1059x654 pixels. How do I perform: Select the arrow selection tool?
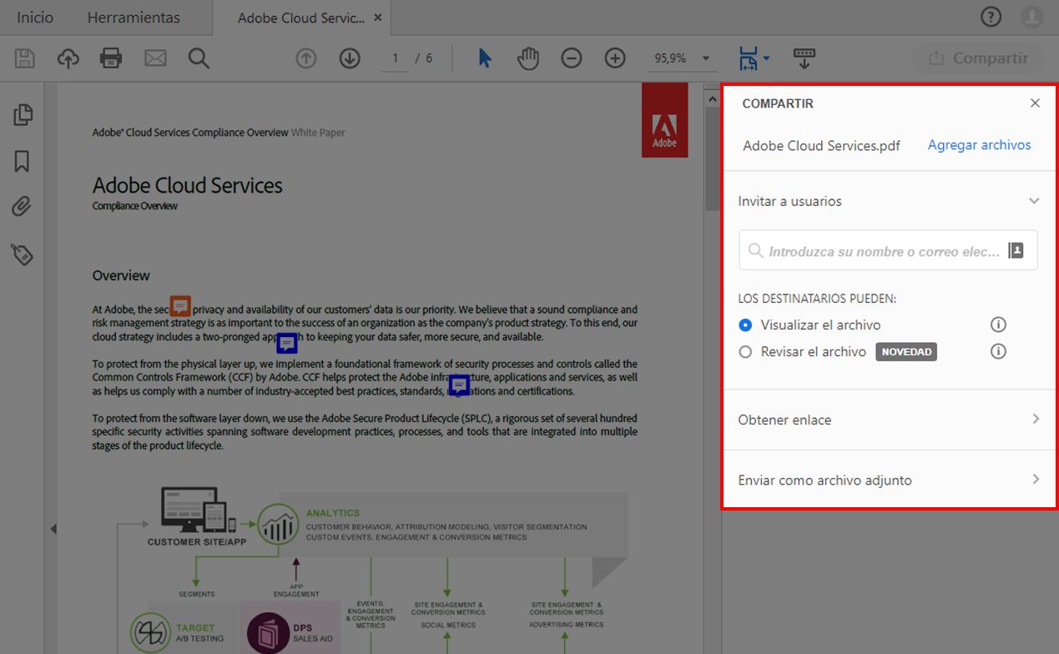[x=485, y=58]
